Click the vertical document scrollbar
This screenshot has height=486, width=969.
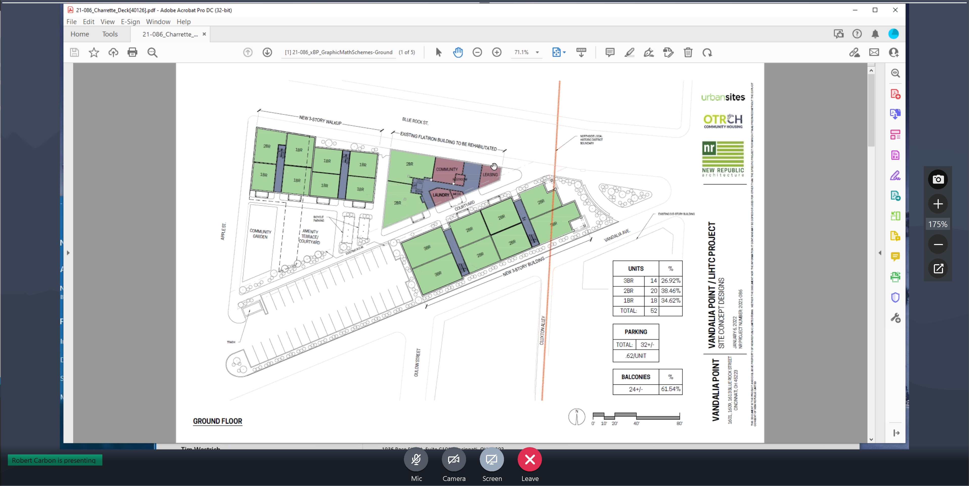871,253
